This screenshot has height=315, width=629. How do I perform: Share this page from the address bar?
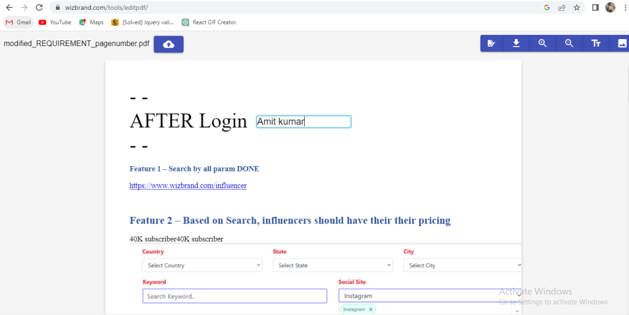coord(561,8)
